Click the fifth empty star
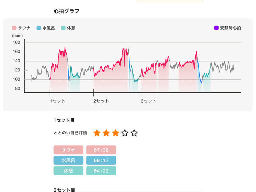This screenshot has height=192, width=256. tap(134, 133)
